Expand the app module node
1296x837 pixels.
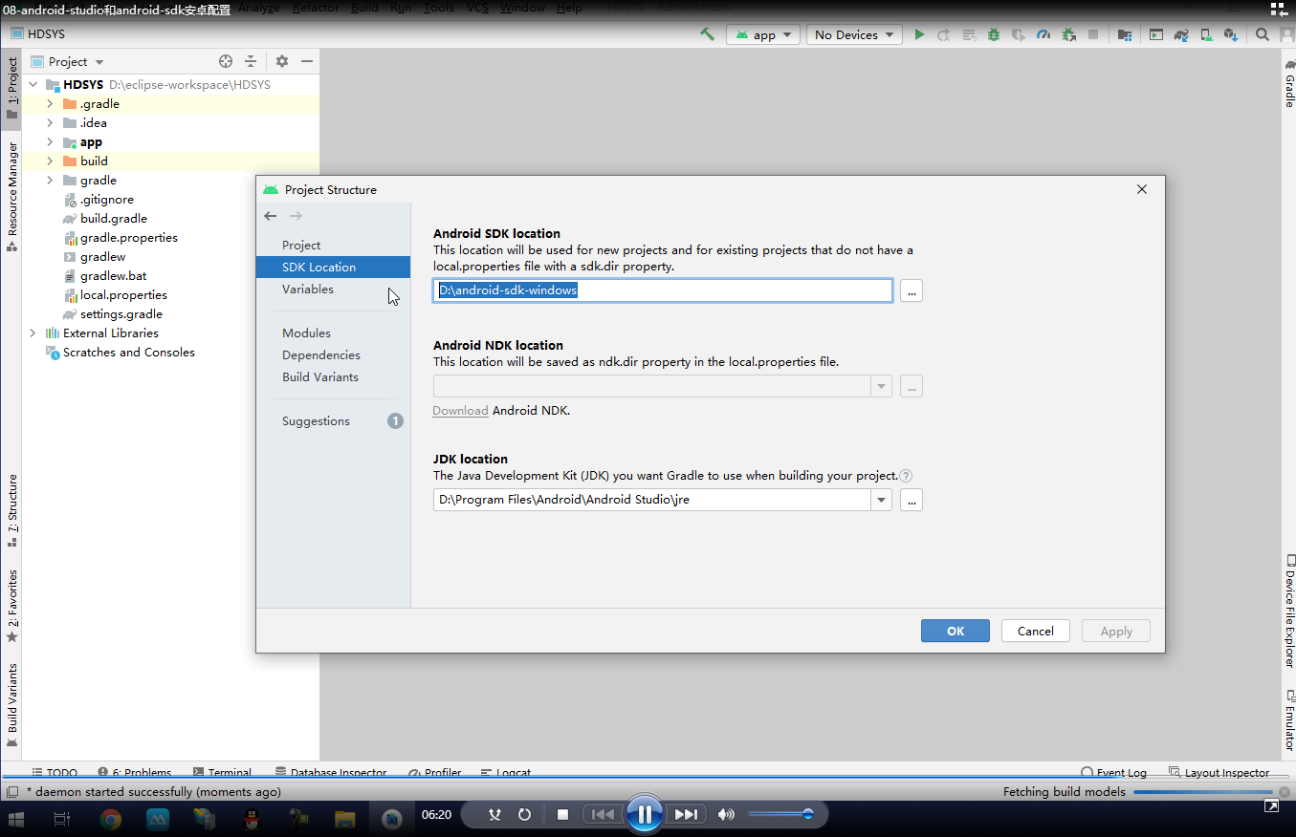pyautogui.click(x=50, y=141)
